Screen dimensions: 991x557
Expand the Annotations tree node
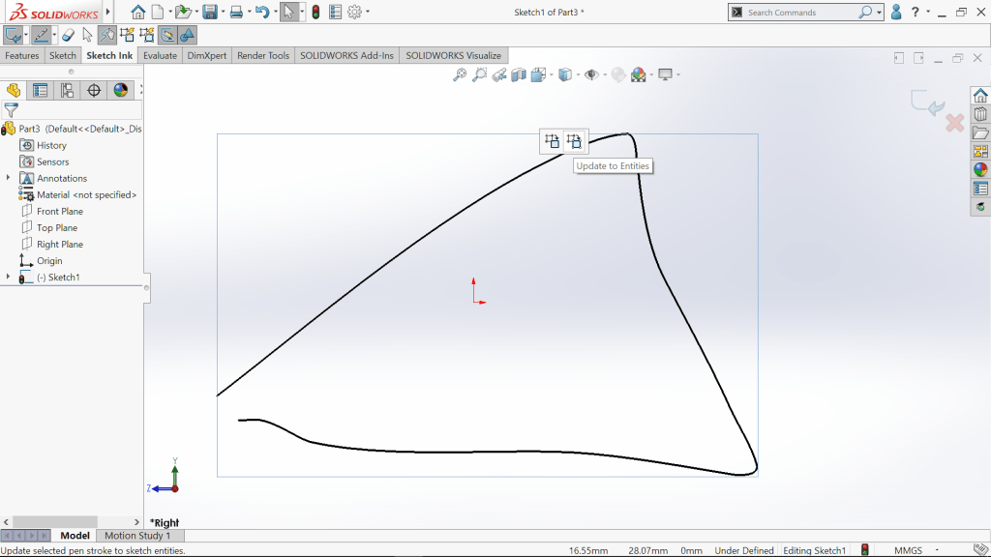(9, 178)
